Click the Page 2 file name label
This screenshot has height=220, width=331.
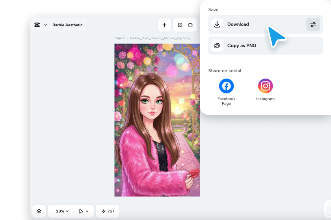(153, 38)
